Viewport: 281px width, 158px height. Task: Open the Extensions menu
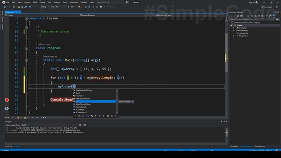[x=74, y=2]
